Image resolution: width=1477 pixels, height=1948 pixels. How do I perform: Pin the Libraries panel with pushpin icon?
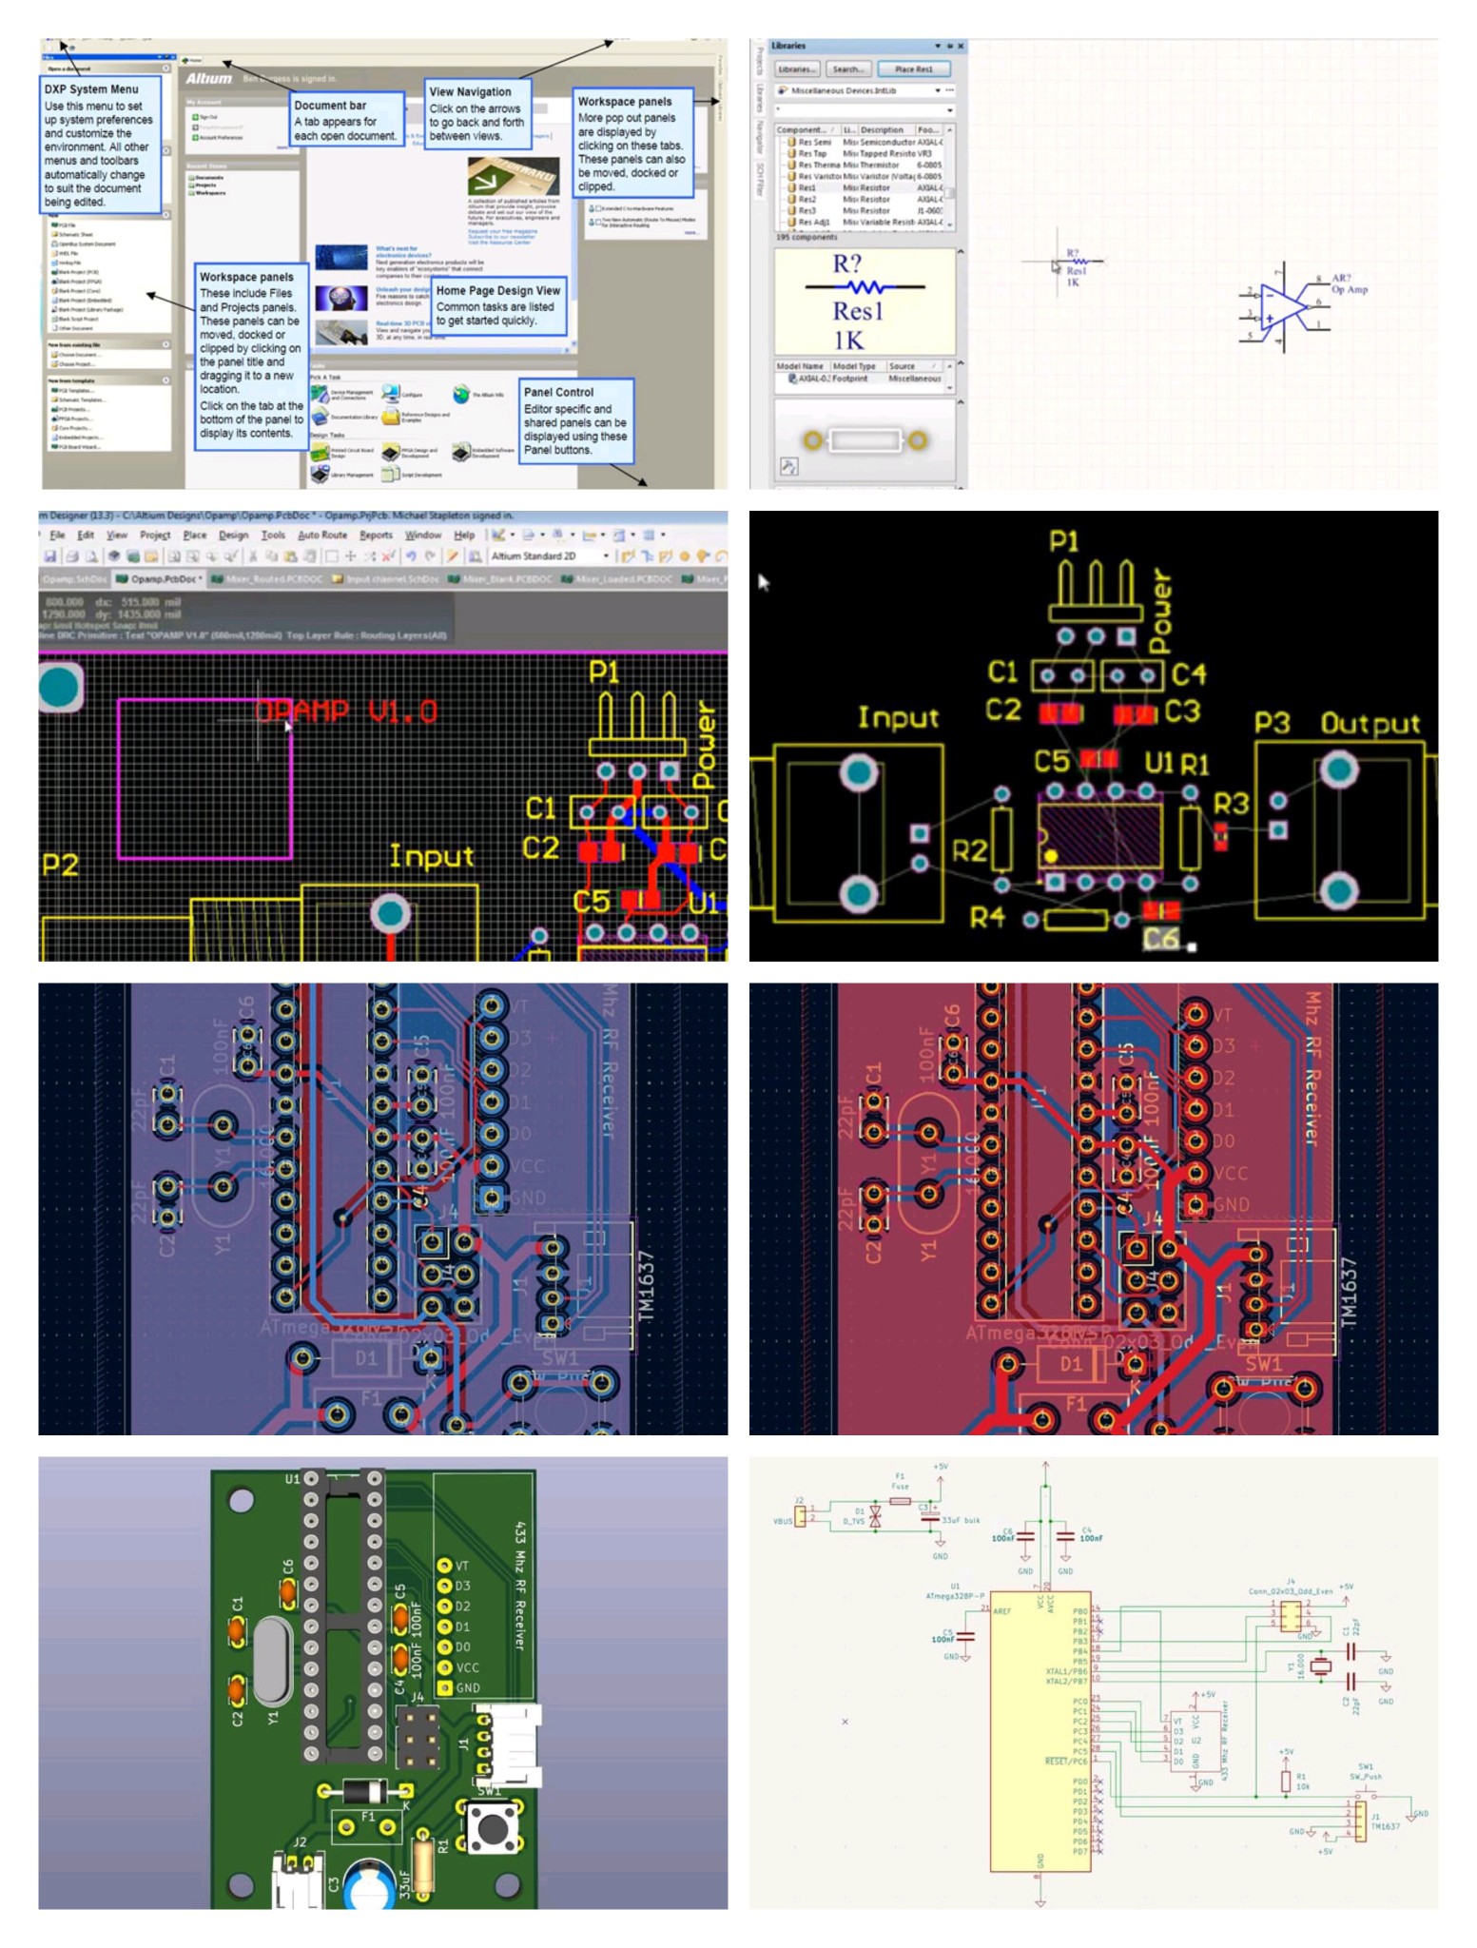(949, 46)
